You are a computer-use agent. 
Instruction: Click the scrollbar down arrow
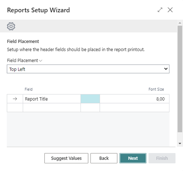point(180,144)
